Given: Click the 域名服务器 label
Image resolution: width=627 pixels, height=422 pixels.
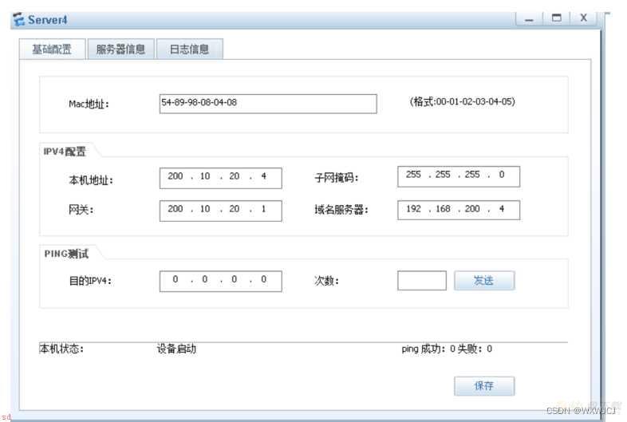Looking at the screenshot, I should (341, 210).
